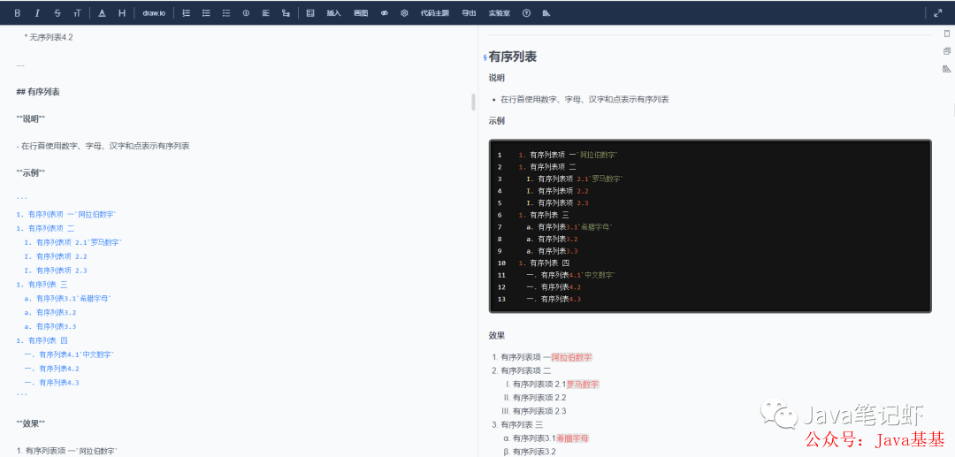The height and width of the screenshot is (457, 955).
Task: Click the tree structure toolbar icon
Action: [x=286, y=12]
